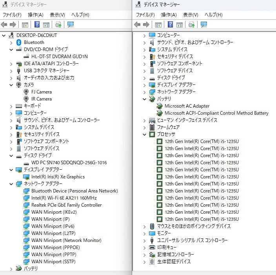The height and width of the screenshot is (275, 276).
Task: Click Scan for hardware changes icon, left window
Action: point(71,24)
